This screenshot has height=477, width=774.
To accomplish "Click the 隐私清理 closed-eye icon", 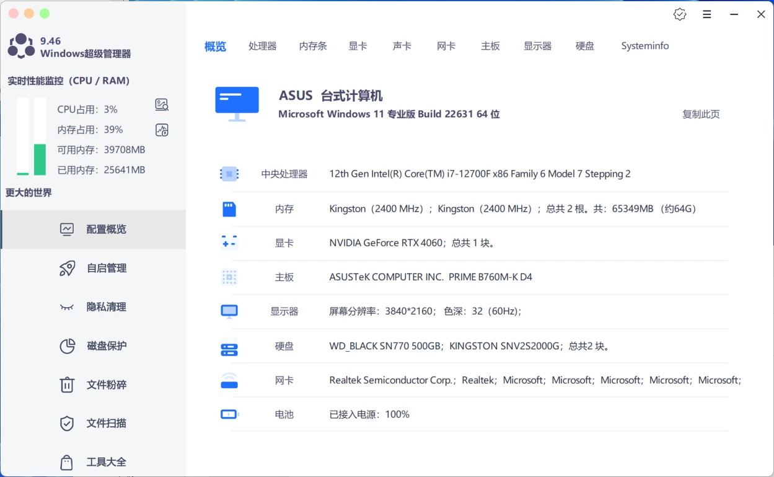I will [67, 307].
